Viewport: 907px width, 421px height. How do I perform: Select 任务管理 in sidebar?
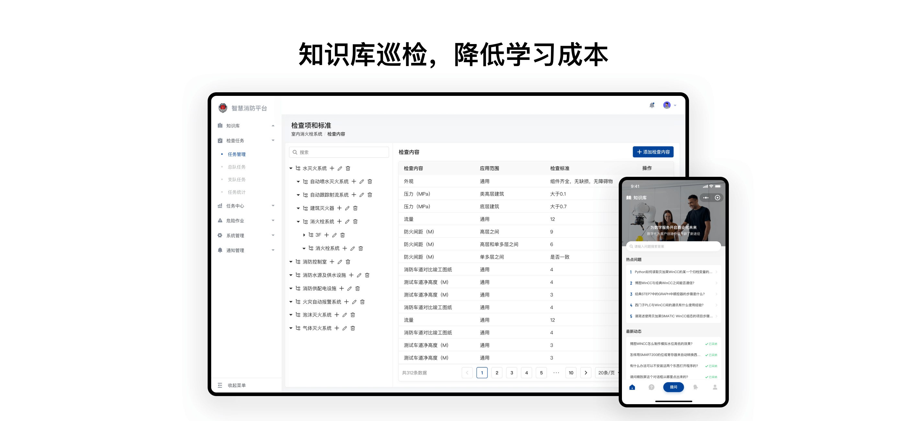point(236,154)
